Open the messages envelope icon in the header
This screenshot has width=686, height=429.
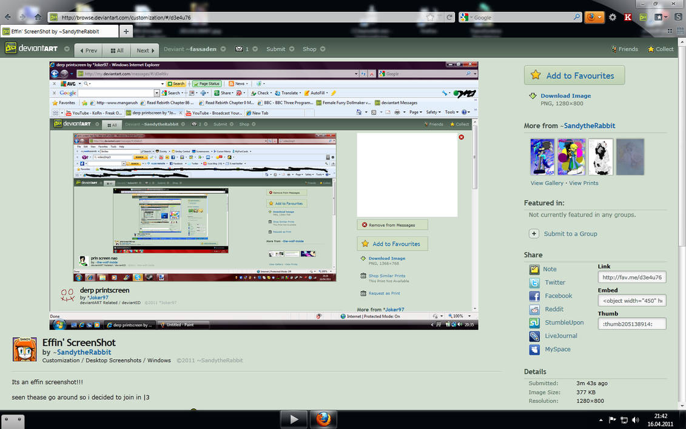[x=239, y=49]
